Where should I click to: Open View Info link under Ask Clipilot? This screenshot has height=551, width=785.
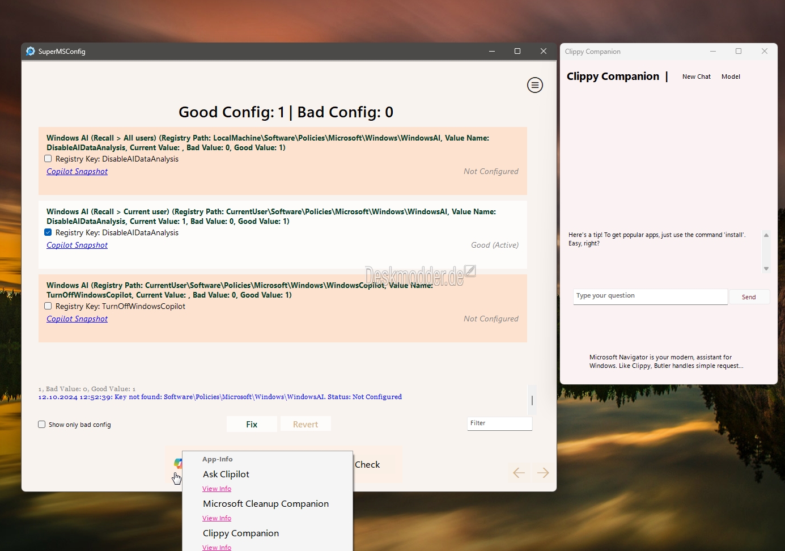[x=217, y=489]
